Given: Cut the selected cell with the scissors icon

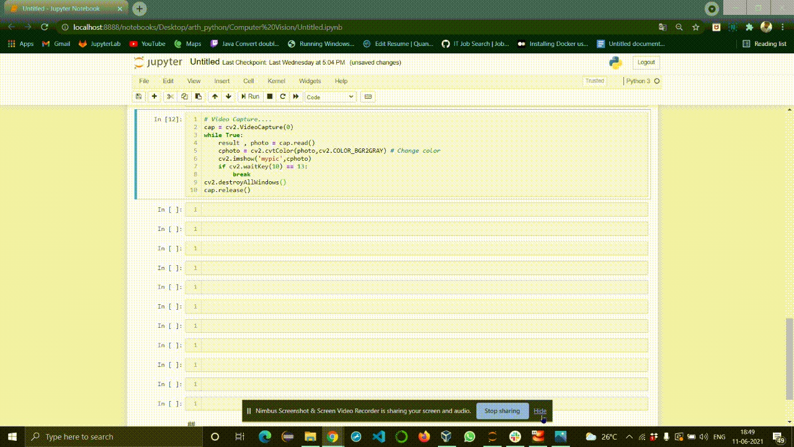Looking at the screenshot, I should coord(171,97).
